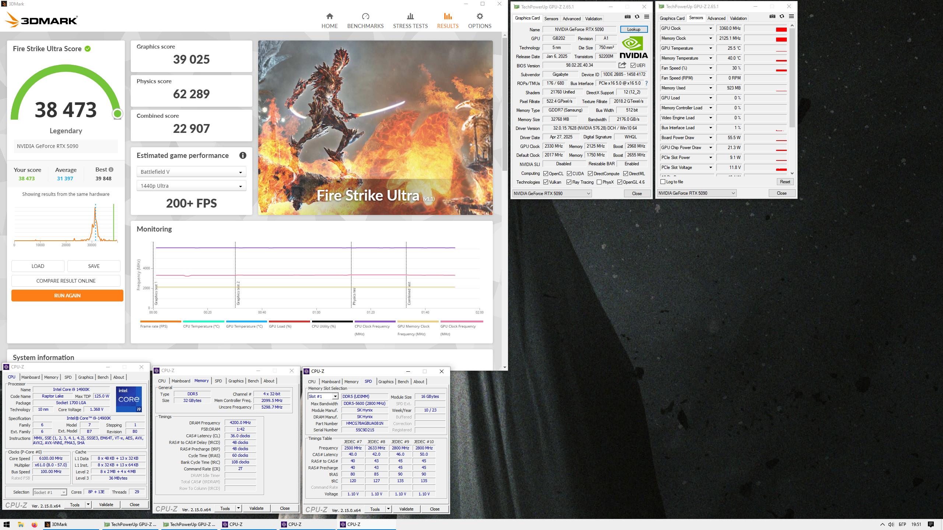Viewport: 943px width, 530px height.
Task: Click the Fire Strike Ultra artwork thumbnail
Action: click(x=375, y=128)
